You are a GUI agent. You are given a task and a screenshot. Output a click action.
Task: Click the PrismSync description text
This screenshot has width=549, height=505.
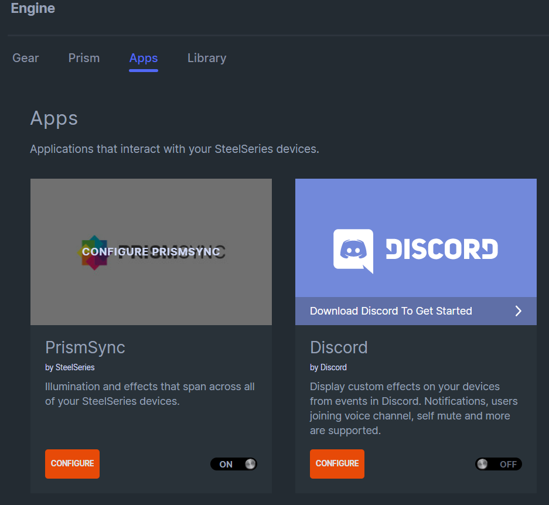[x=150, y=394]
